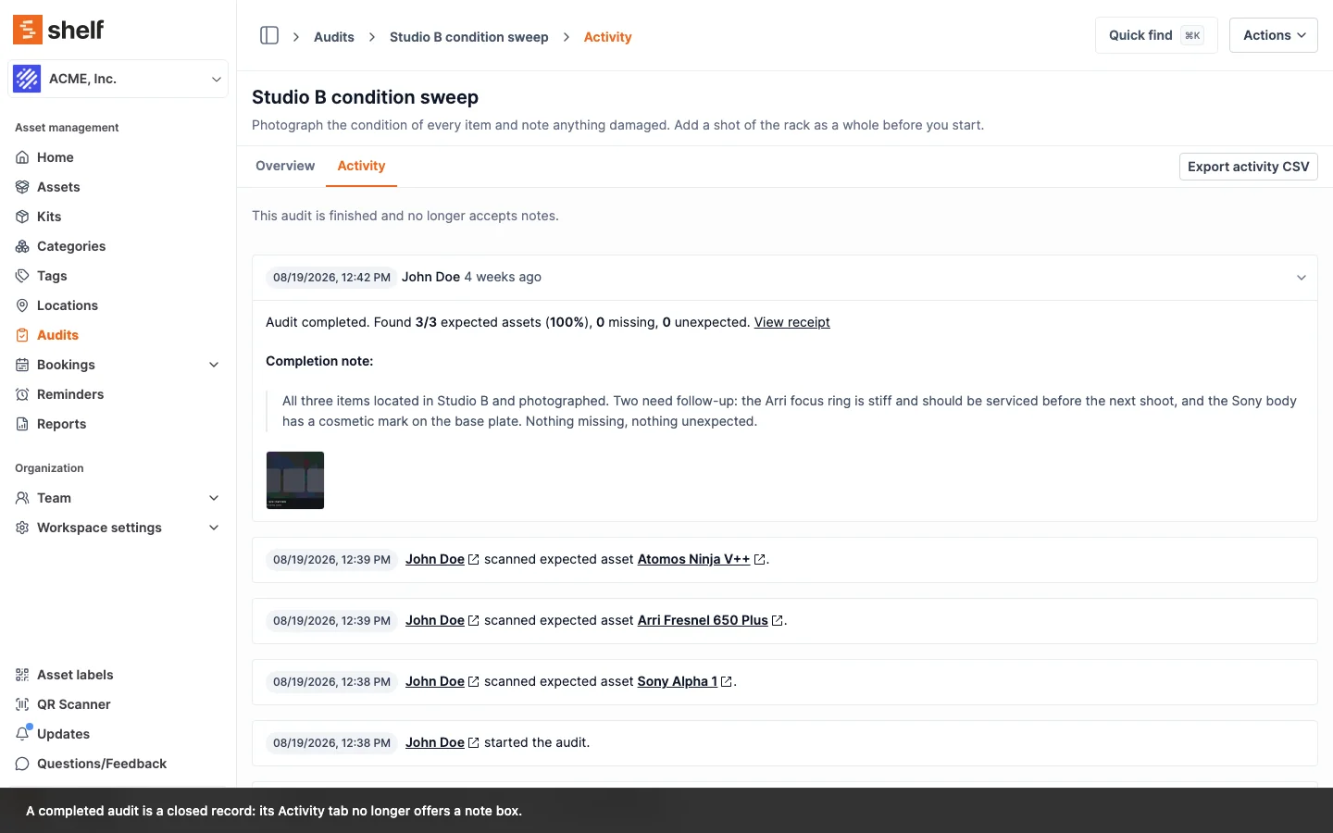Select the Activity tab
This screenshot has height=833, width=1333.
[361, 166]
